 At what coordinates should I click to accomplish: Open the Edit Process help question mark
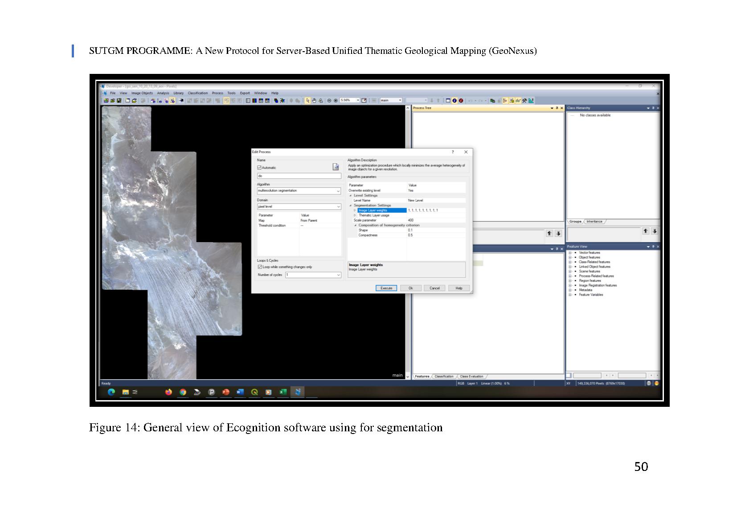pos(453,152)
